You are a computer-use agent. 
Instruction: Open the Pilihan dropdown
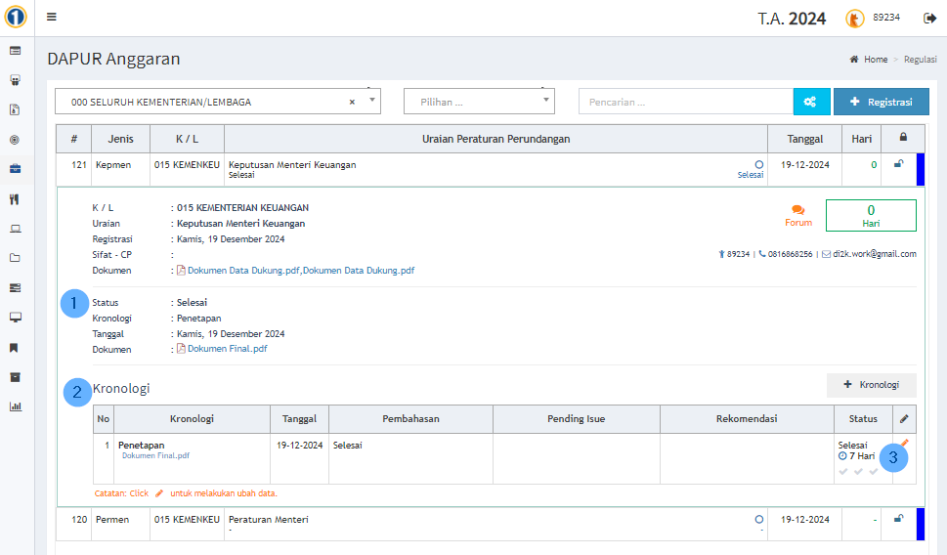(x=479, y=102)
